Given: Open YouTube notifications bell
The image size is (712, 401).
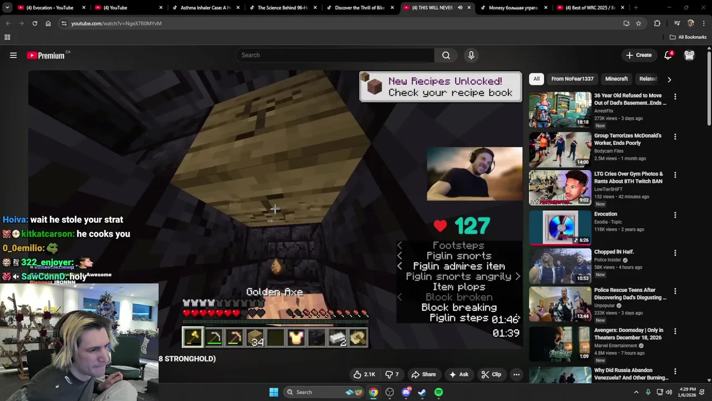Looking at the screenshot, I should (668, 55).
